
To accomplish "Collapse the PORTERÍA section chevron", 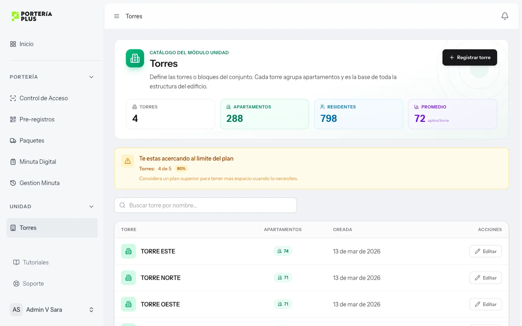I will tap(91, 77).
